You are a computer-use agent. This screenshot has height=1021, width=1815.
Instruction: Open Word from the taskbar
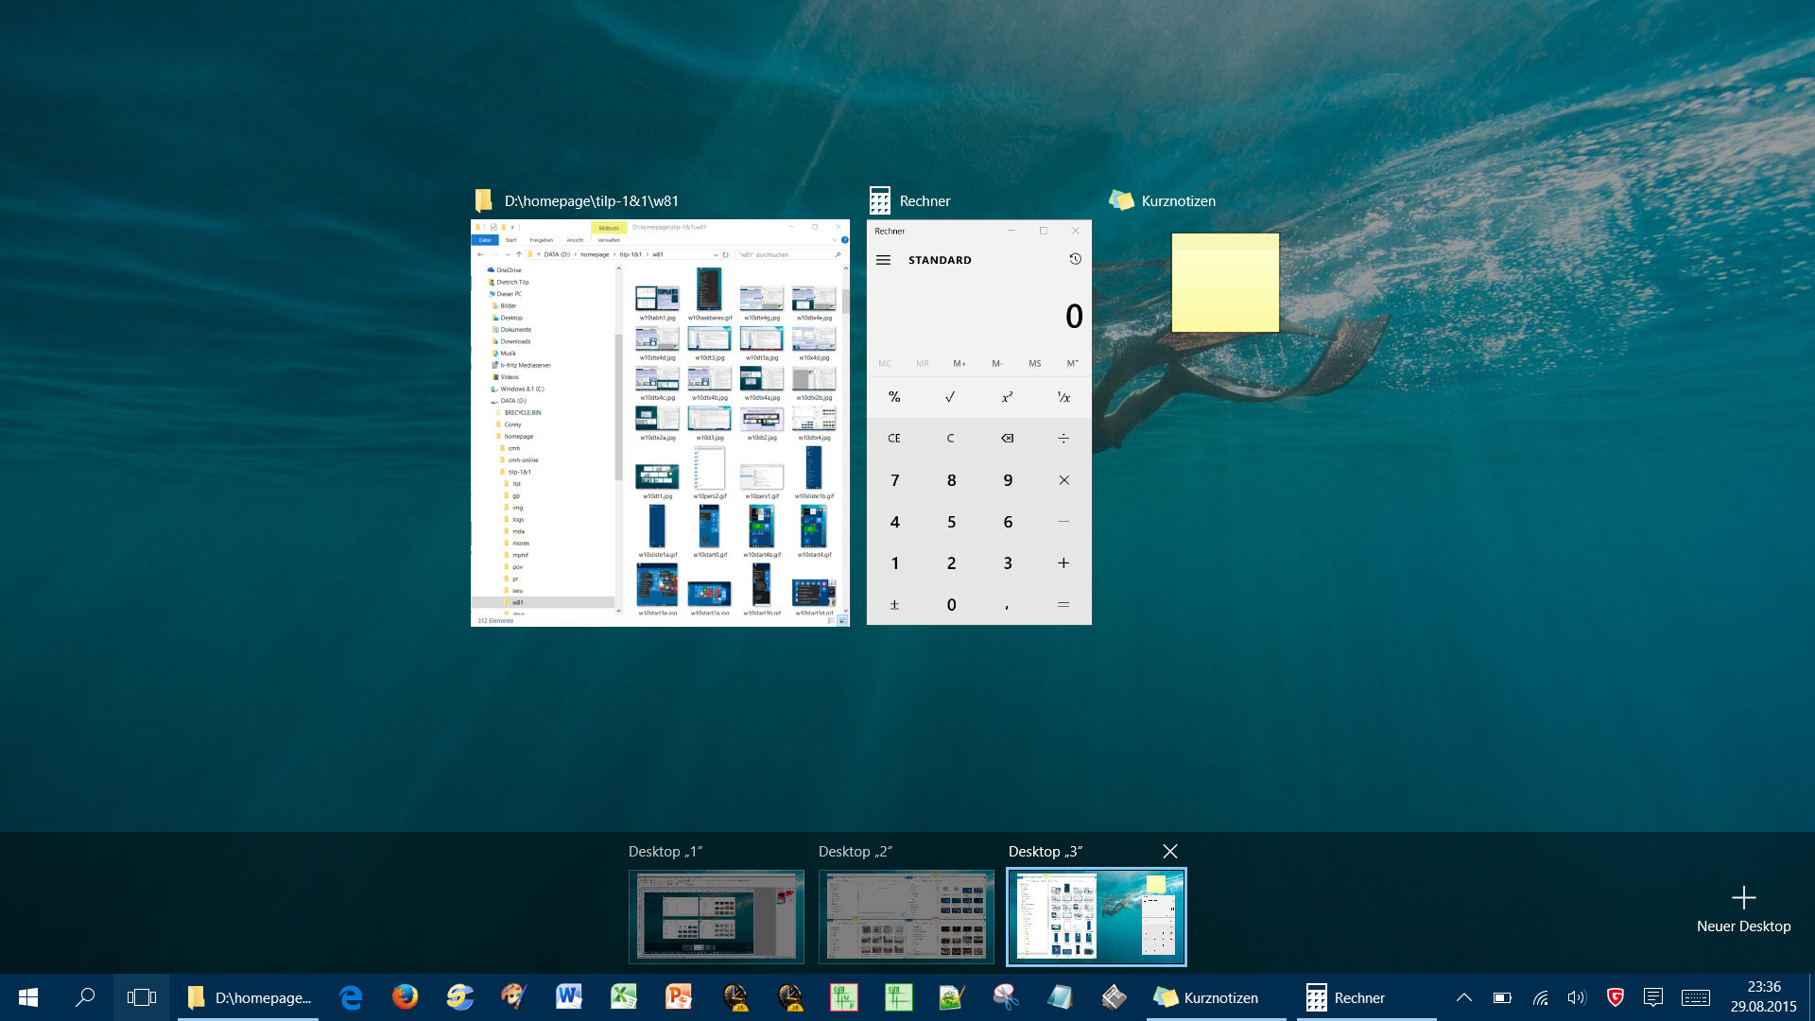click(568, 997)
